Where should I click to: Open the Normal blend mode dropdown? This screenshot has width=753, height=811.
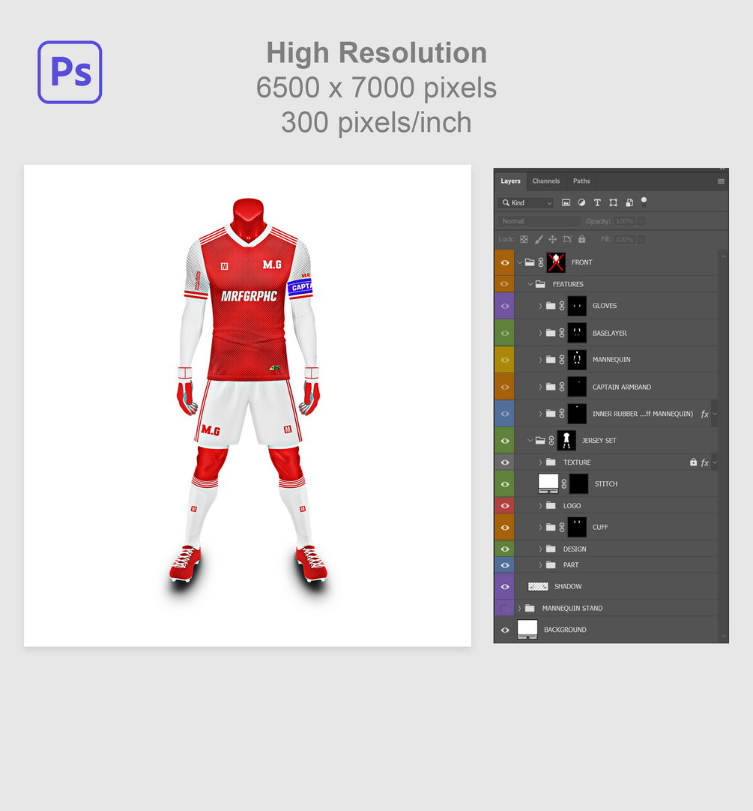click(539, 221)
